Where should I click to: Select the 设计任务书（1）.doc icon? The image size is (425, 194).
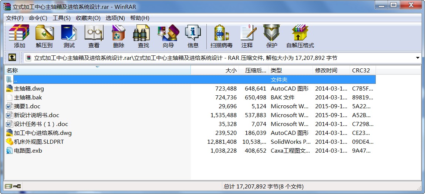[x=10, y=124]
